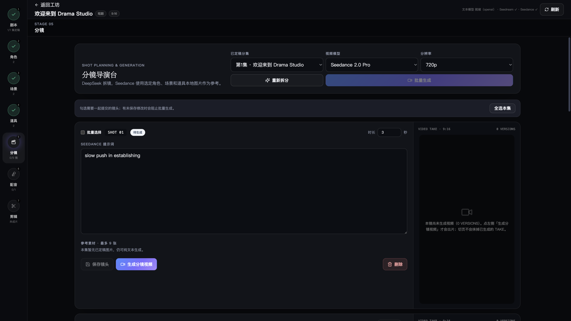The height and width of the screenshot is (321, 571).
Task: Click the SHOT 01 label
Action: tap(116, 132)
